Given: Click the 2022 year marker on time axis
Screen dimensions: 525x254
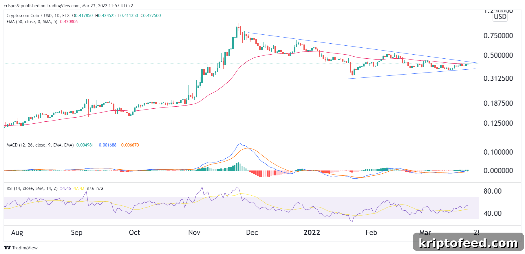Looking at the screenshot, I should click(x=312, y=233).
